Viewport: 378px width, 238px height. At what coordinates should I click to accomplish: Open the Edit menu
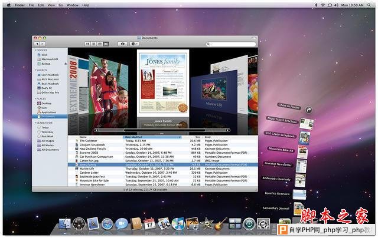pyautogui.click(x=41, y=5)
